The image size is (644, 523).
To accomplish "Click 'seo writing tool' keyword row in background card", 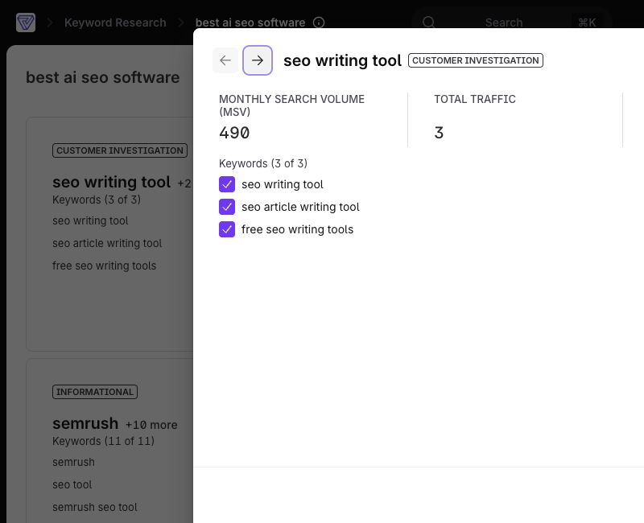I will point(90,220).
